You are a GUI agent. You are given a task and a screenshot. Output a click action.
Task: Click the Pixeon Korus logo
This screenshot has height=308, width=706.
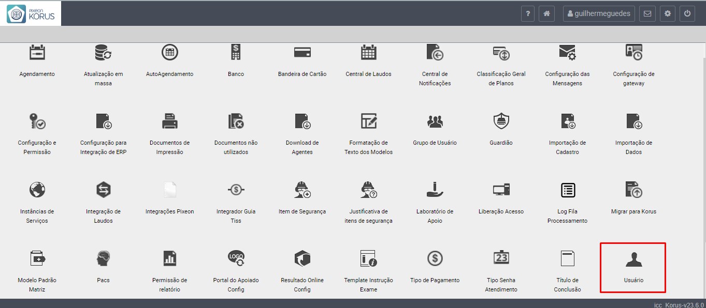point(31,13)
